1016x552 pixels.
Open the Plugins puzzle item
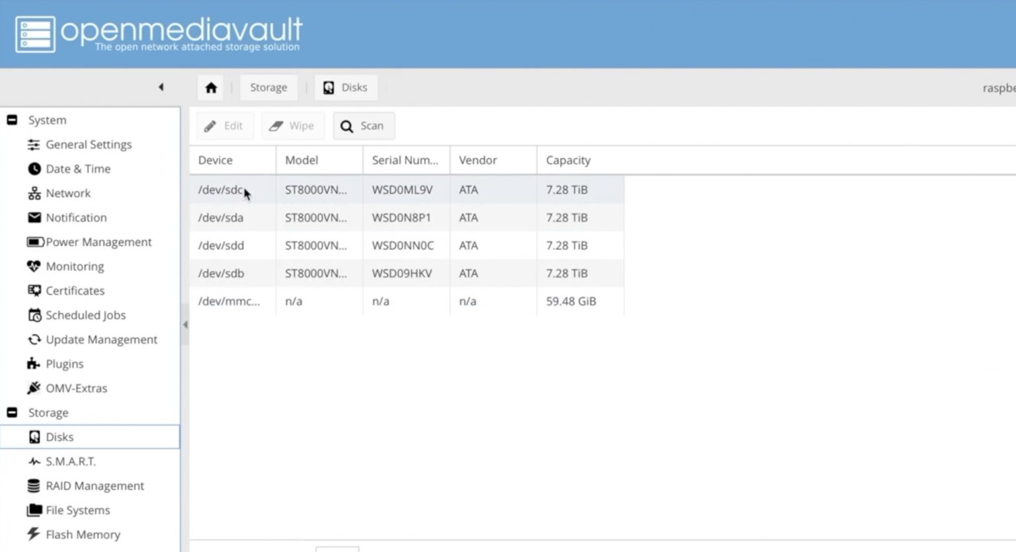click(x=64, y=364)
